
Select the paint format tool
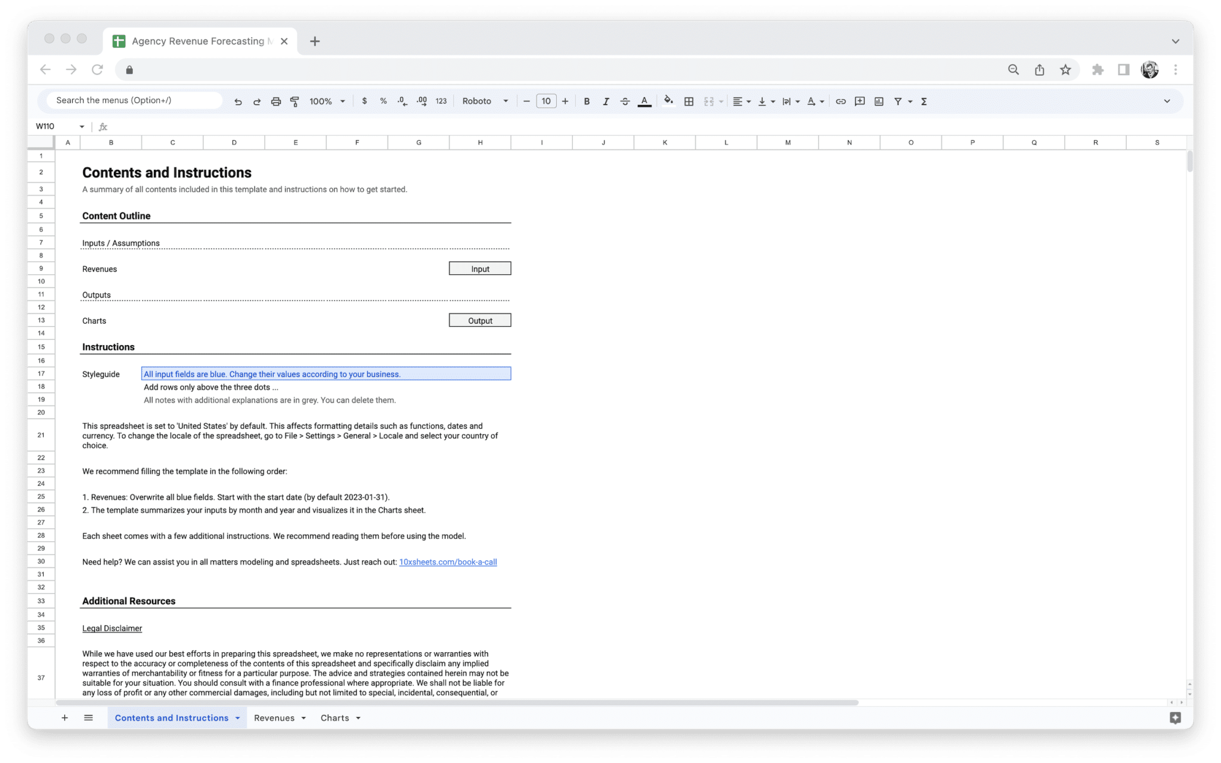click(295, 101)
